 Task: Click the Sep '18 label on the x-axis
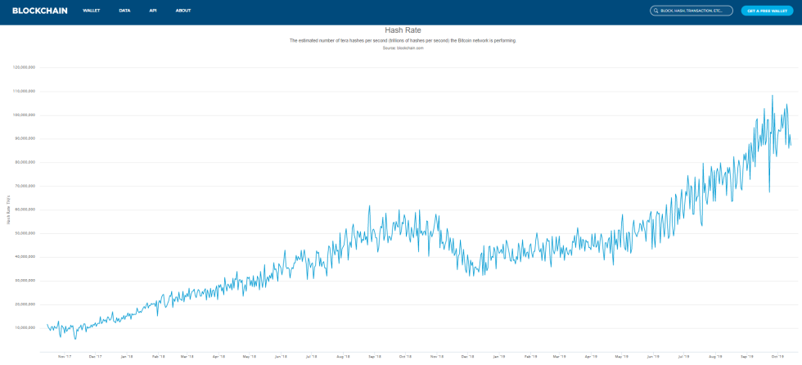click(376, 357)
